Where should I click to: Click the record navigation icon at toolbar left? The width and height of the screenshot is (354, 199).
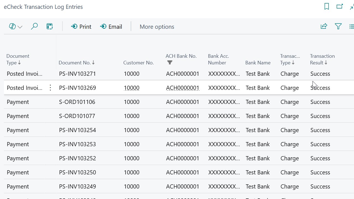tap(12, 26)
